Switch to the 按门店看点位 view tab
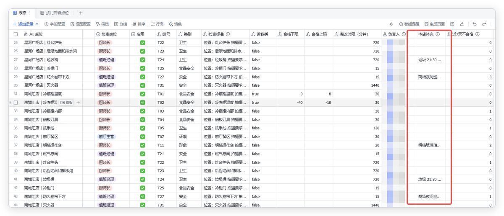The height and width of the screenshot is (216, 504). pos(55,13)
